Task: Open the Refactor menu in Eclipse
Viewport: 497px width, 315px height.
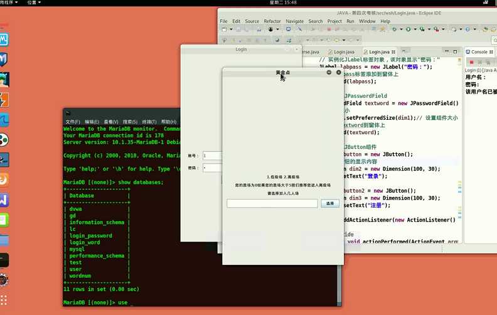Action: coord(272,21)
